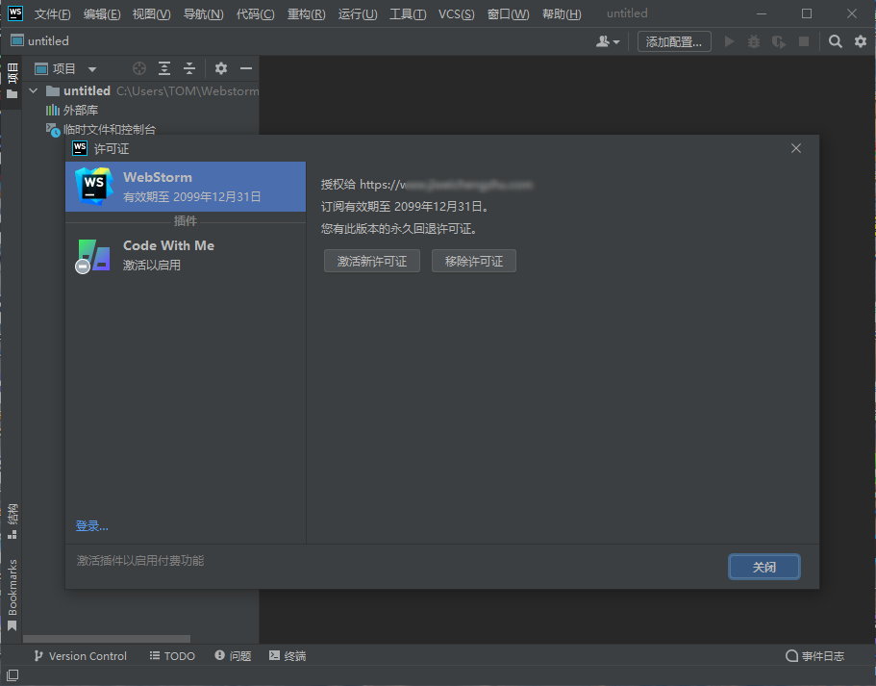Open the 编辑(E) menu
Image resolution: width=876 pixels, height=686 pixels.
pos(102,14)
